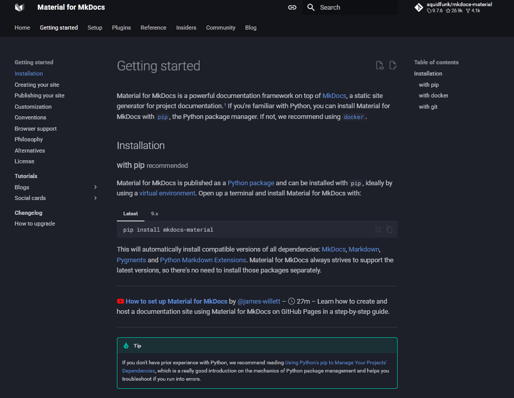The height and width of the screenshot is (398, 514).
Task: Open the Insiders tab
Action: point(186,28)
